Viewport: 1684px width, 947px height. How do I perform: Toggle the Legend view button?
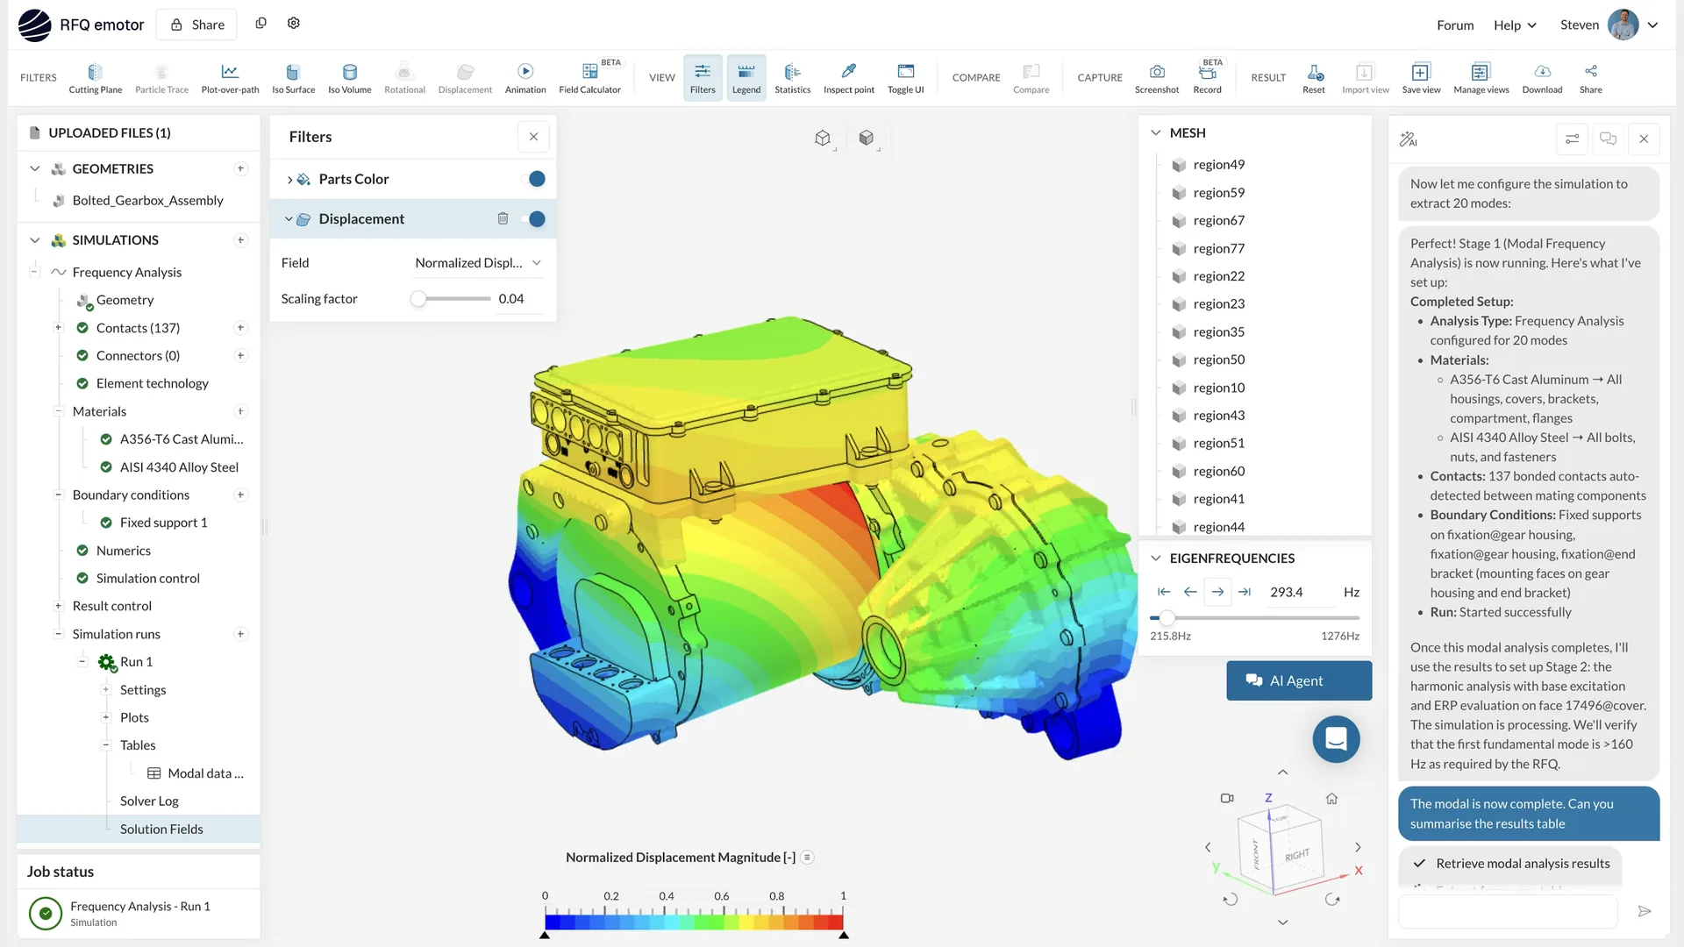pyautogui.click(x=746, y=78)
